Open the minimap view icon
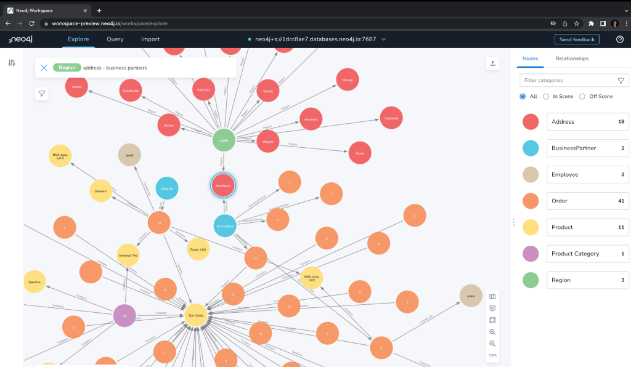The height and width of the screenshot is (367, 631). click(492, 296)
